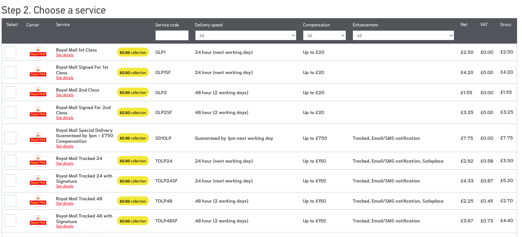
Task: Open See details for Signed For 1st Class
Action: pos(65,78)
